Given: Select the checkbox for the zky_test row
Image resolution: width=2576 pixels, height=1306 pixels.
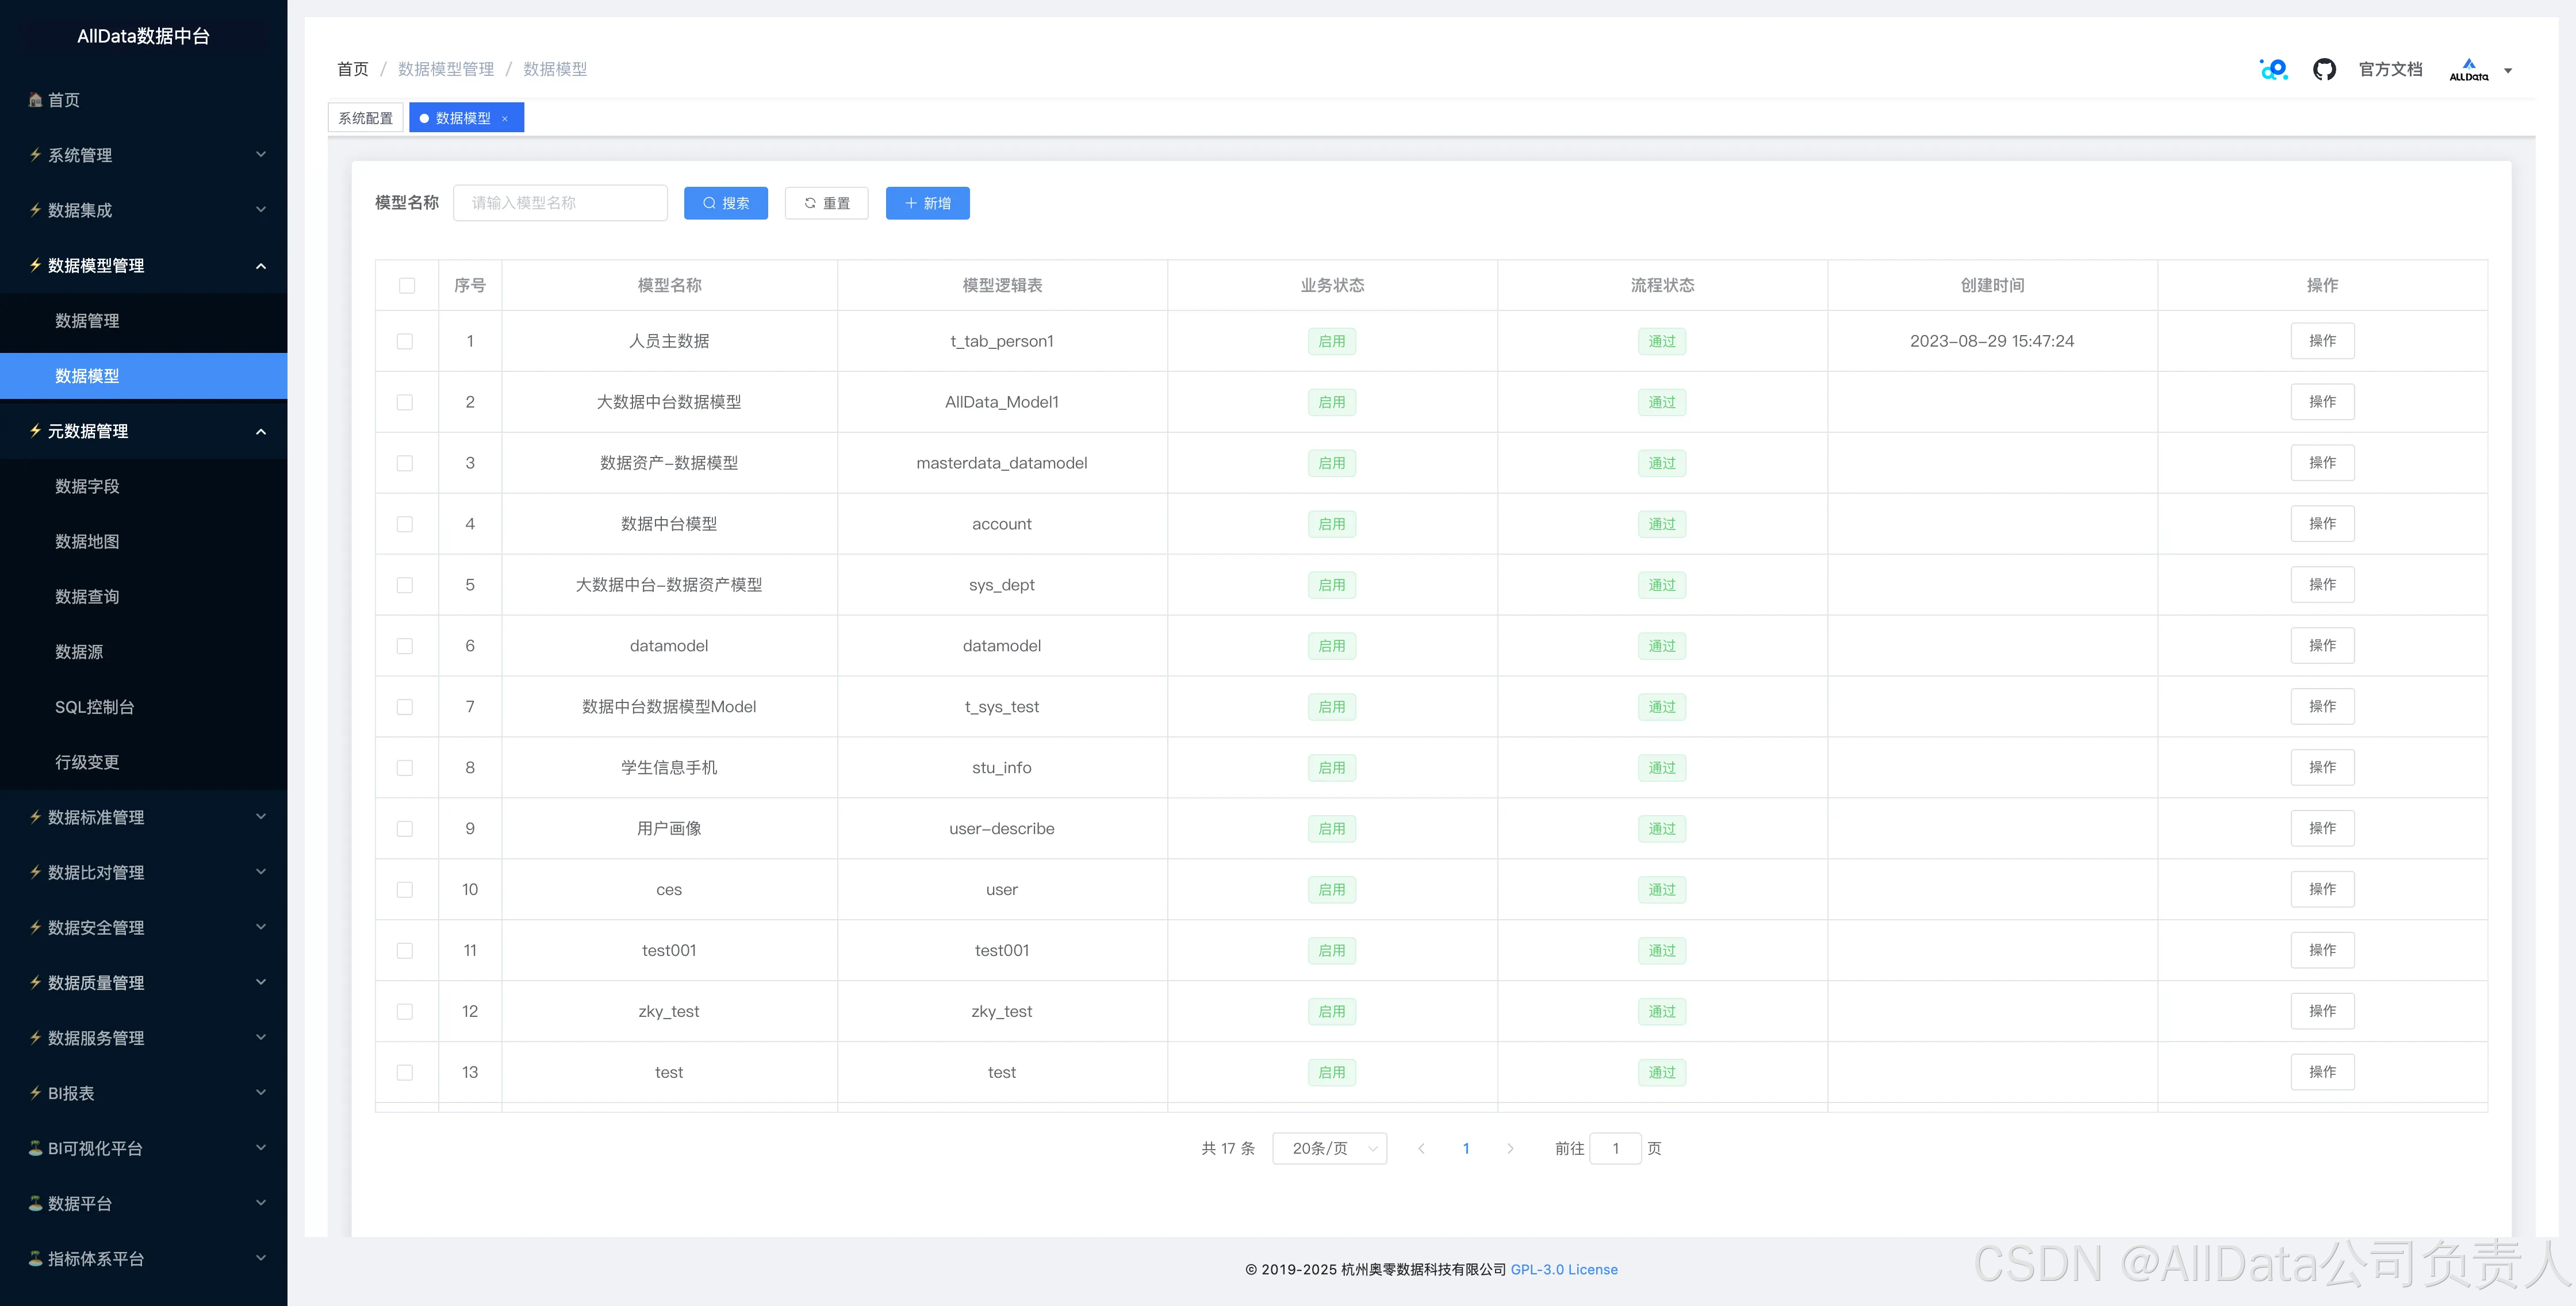Looking at the screenshot, I should [x=404, y=1011].
